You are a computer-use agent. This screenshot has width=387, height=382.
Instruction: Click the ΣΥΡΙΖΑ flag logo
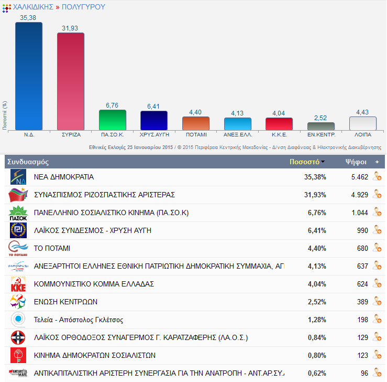coord(18,195)
